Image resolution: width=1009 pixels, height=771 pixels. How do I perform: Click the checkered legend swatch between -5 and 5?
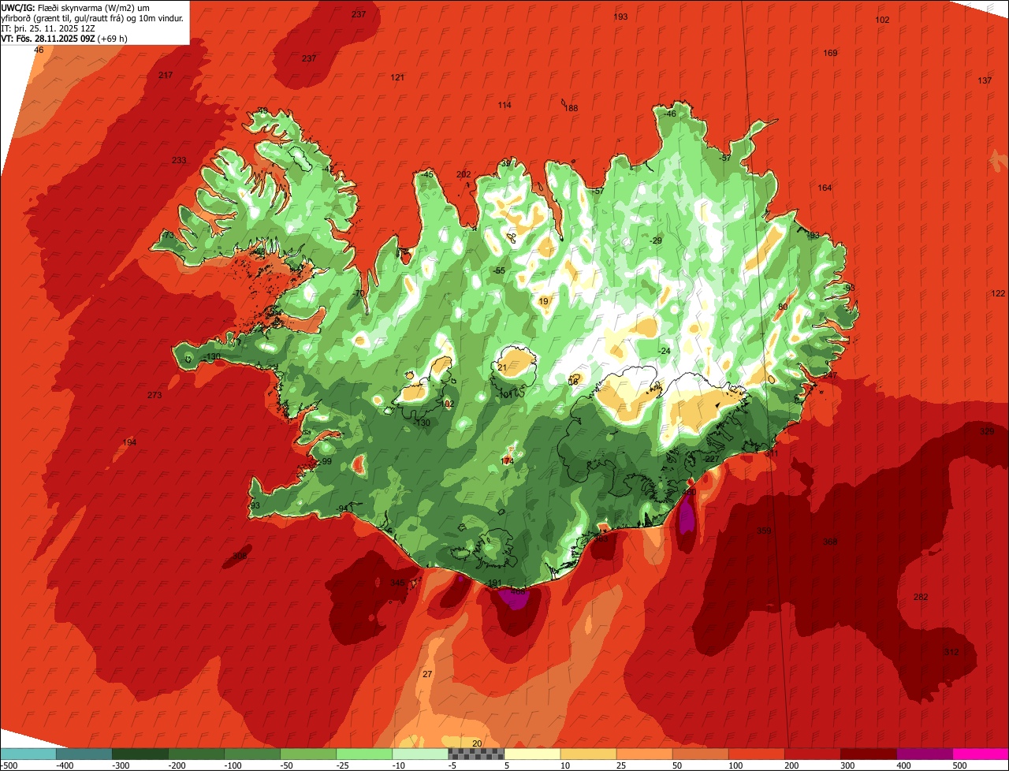tap(476, 754)
